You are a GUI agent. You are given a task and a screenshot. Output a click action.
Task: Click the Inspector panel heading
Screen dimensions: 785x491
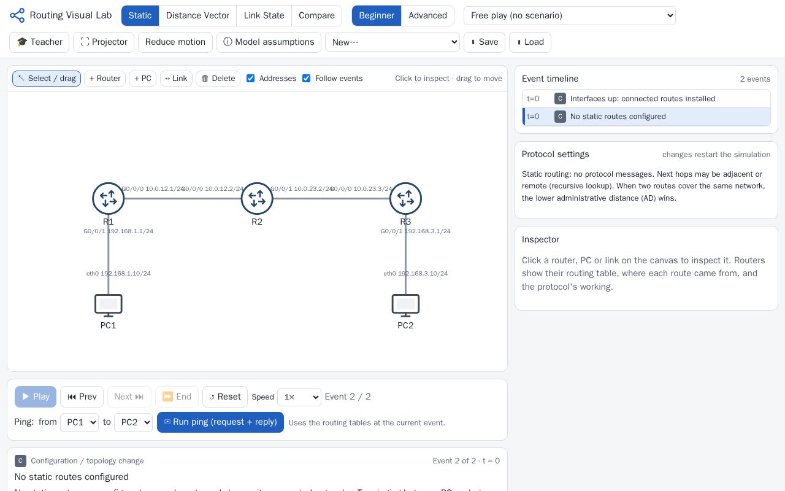point(540,239)
